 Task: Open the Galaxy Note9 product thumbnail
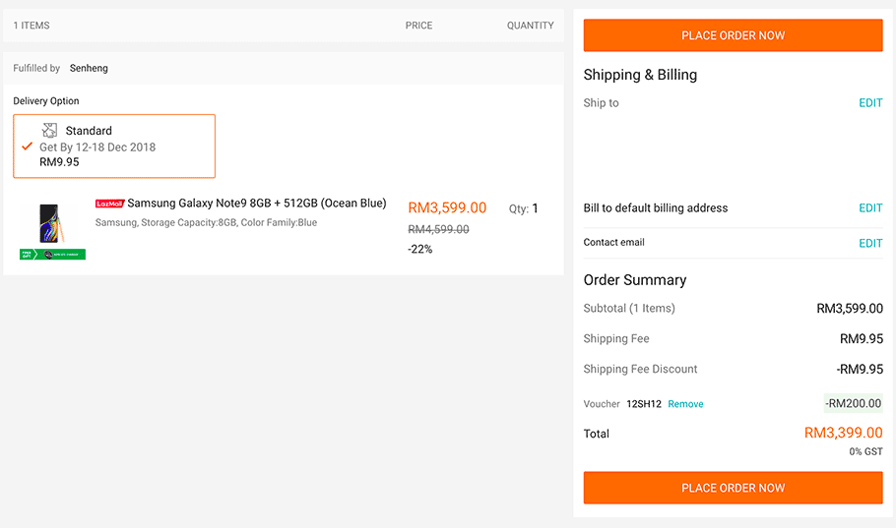(x=49, y=223)
